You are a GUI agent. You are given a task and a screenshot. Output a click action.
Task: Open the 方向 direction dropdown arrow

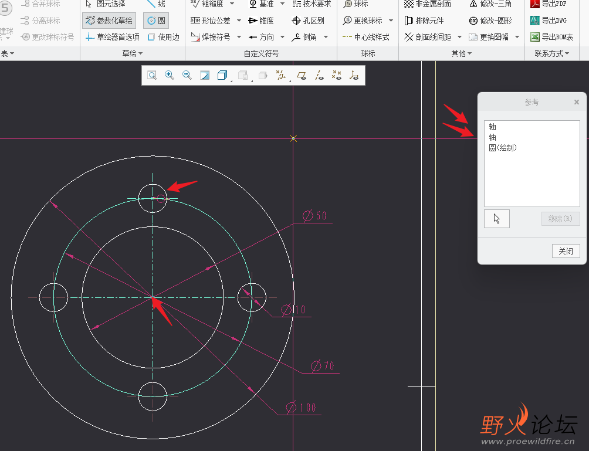coord(283,37)
